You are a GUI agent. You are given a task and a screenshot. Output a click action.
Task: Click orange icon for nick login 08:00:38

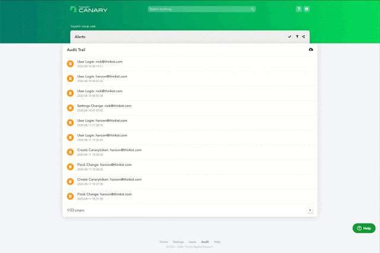pos(70,93)
